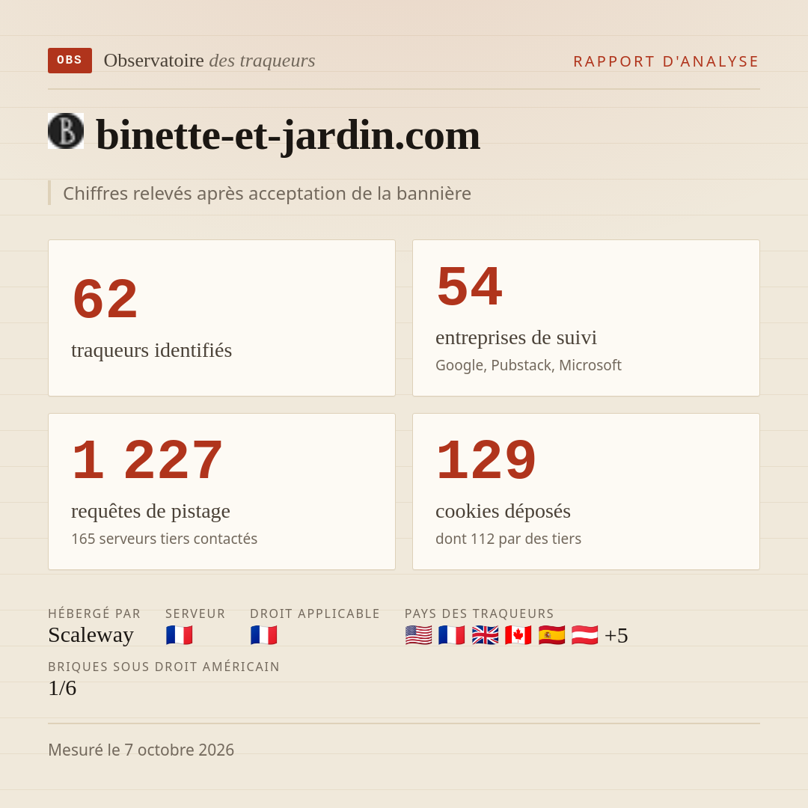808x808 pixels.
Task: Click the Mesuré le 7 octobre 2026 date
Action: click(x=141, y=750)
